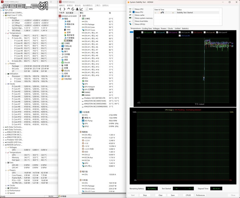Open the 工具(T) tools menu in AIDA64

tap(97, 5)
